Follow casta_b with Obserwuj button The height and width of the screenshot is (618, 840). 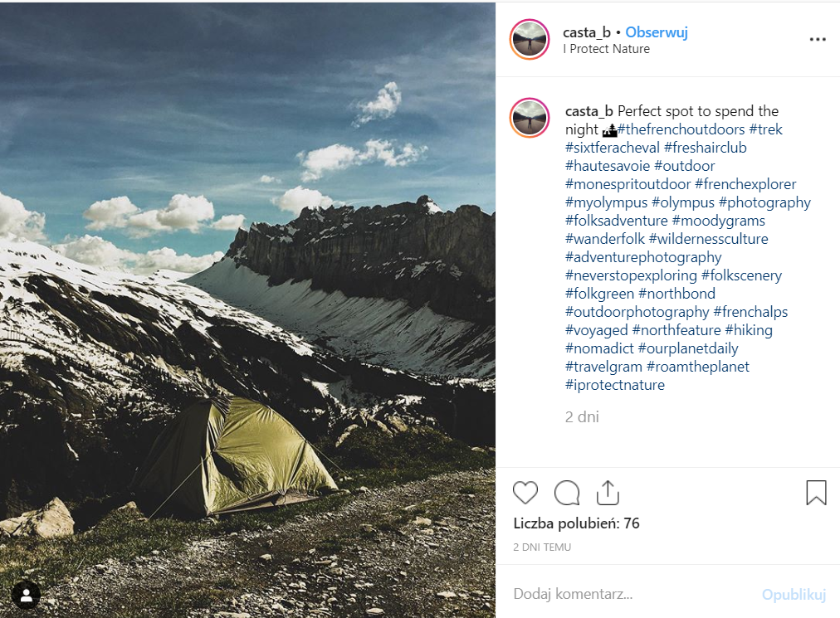pyautogui.click(x=656, y=32)
